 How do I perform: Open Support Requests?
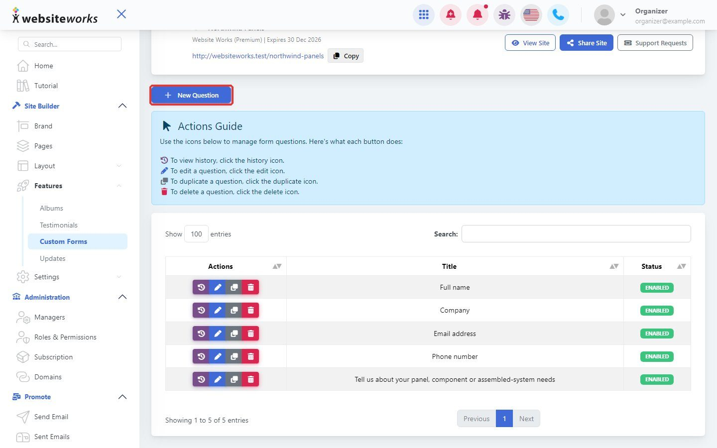[x=655, y=43]
